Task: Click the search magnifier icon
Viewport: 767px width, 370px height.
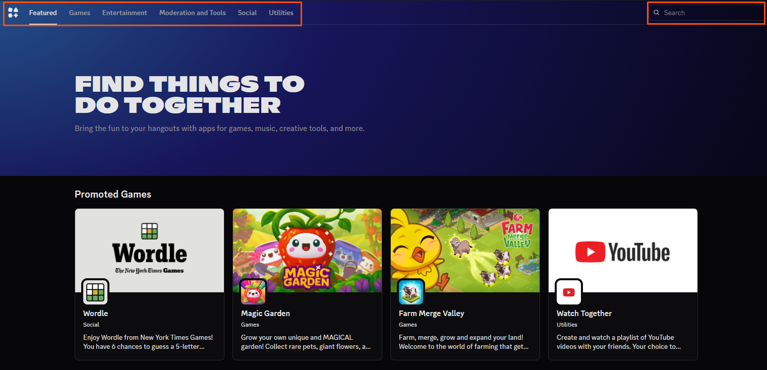Action: click(657, 13)
